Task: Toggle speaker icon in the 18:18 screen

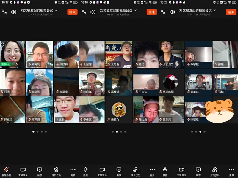Action: 93,12
